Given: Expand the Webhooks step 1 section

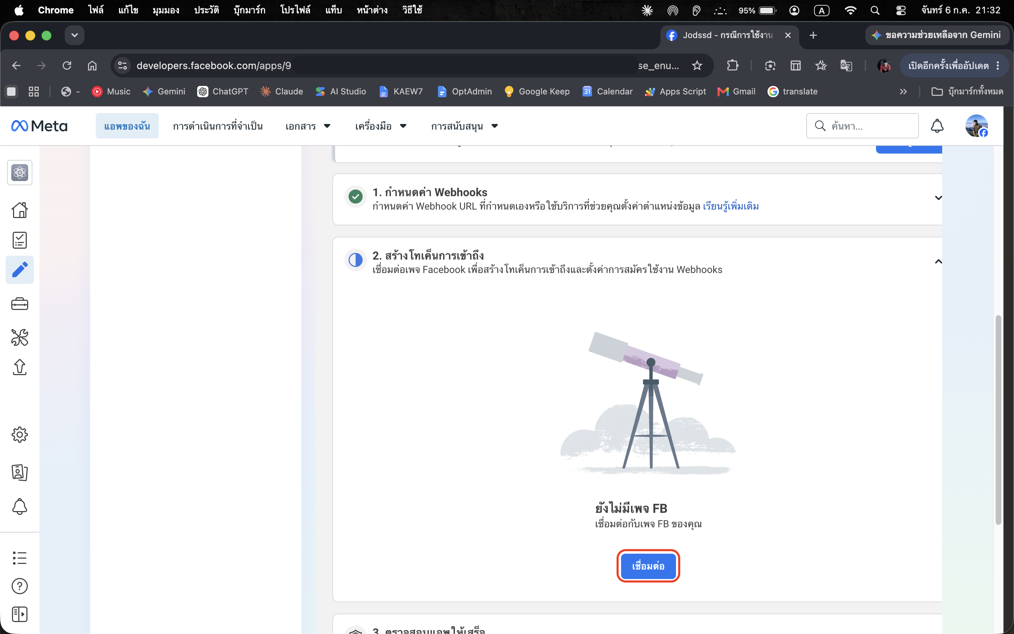Looking at the screenshot, I should click(x=938, y=198).
